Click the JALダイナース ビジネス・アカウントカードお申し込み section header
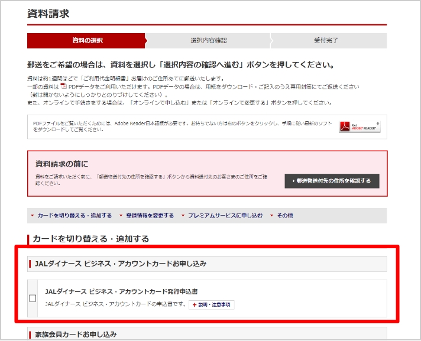Viewport: 421px width, 341px height. pyautogui.click(x=207, y=264)
